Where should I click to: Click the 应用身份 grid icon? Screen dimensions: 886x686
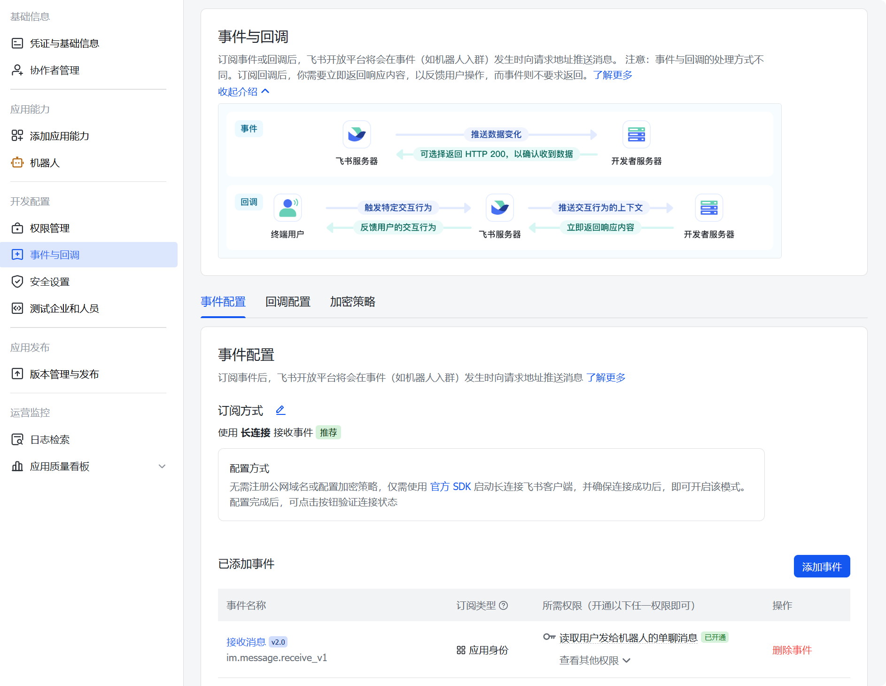point(461,650)
